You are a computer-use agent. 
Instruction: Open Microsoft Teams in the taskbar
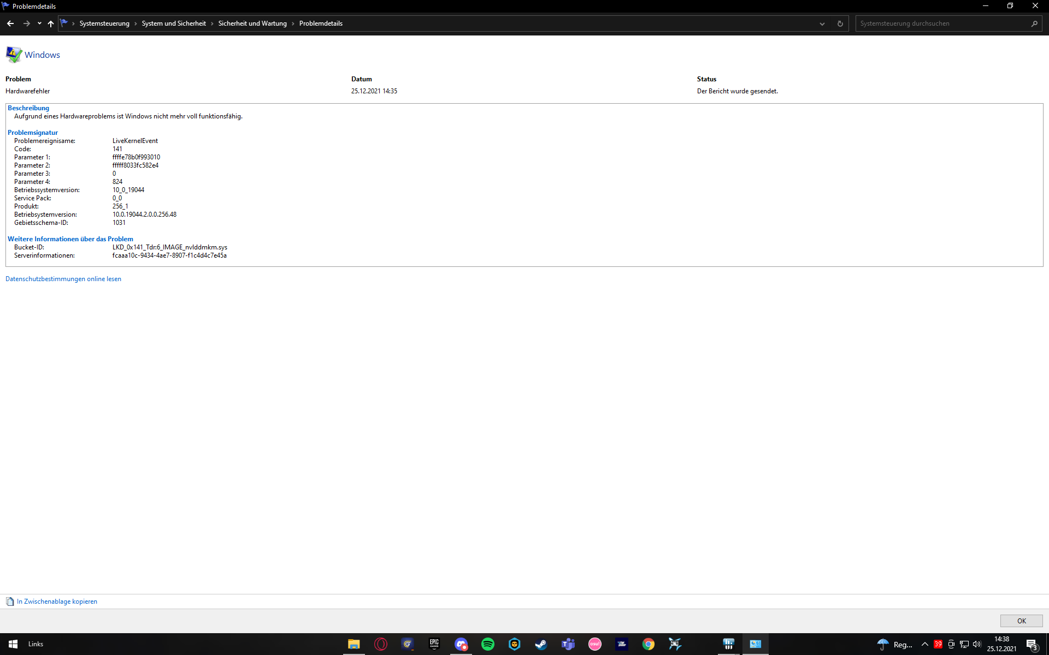tap(568, 644)
